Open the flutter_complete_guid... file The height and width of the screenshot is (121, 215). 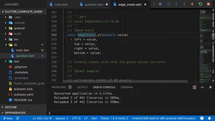23,83
